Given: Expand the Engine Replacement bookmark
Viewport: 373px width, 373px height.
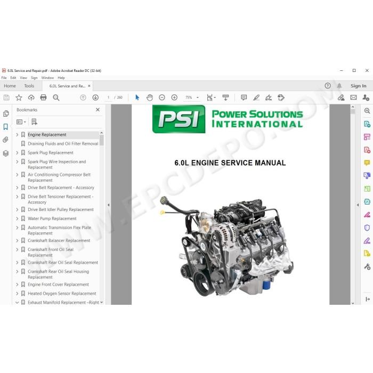Looking at the screenshot, I should tap(17, 135).
